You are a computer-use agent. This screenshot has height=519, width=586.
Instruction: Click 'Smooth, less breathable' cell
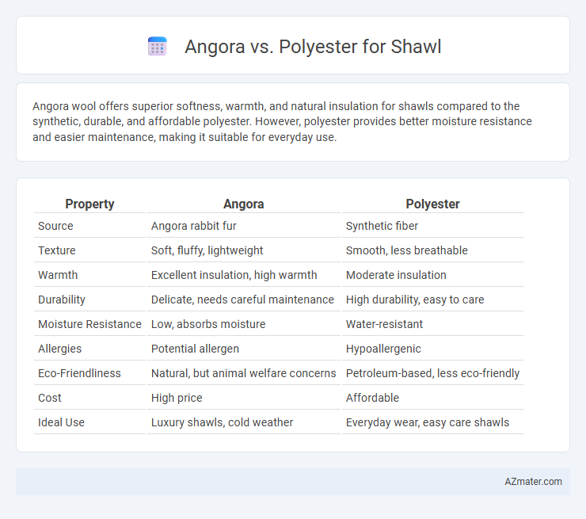406,250
